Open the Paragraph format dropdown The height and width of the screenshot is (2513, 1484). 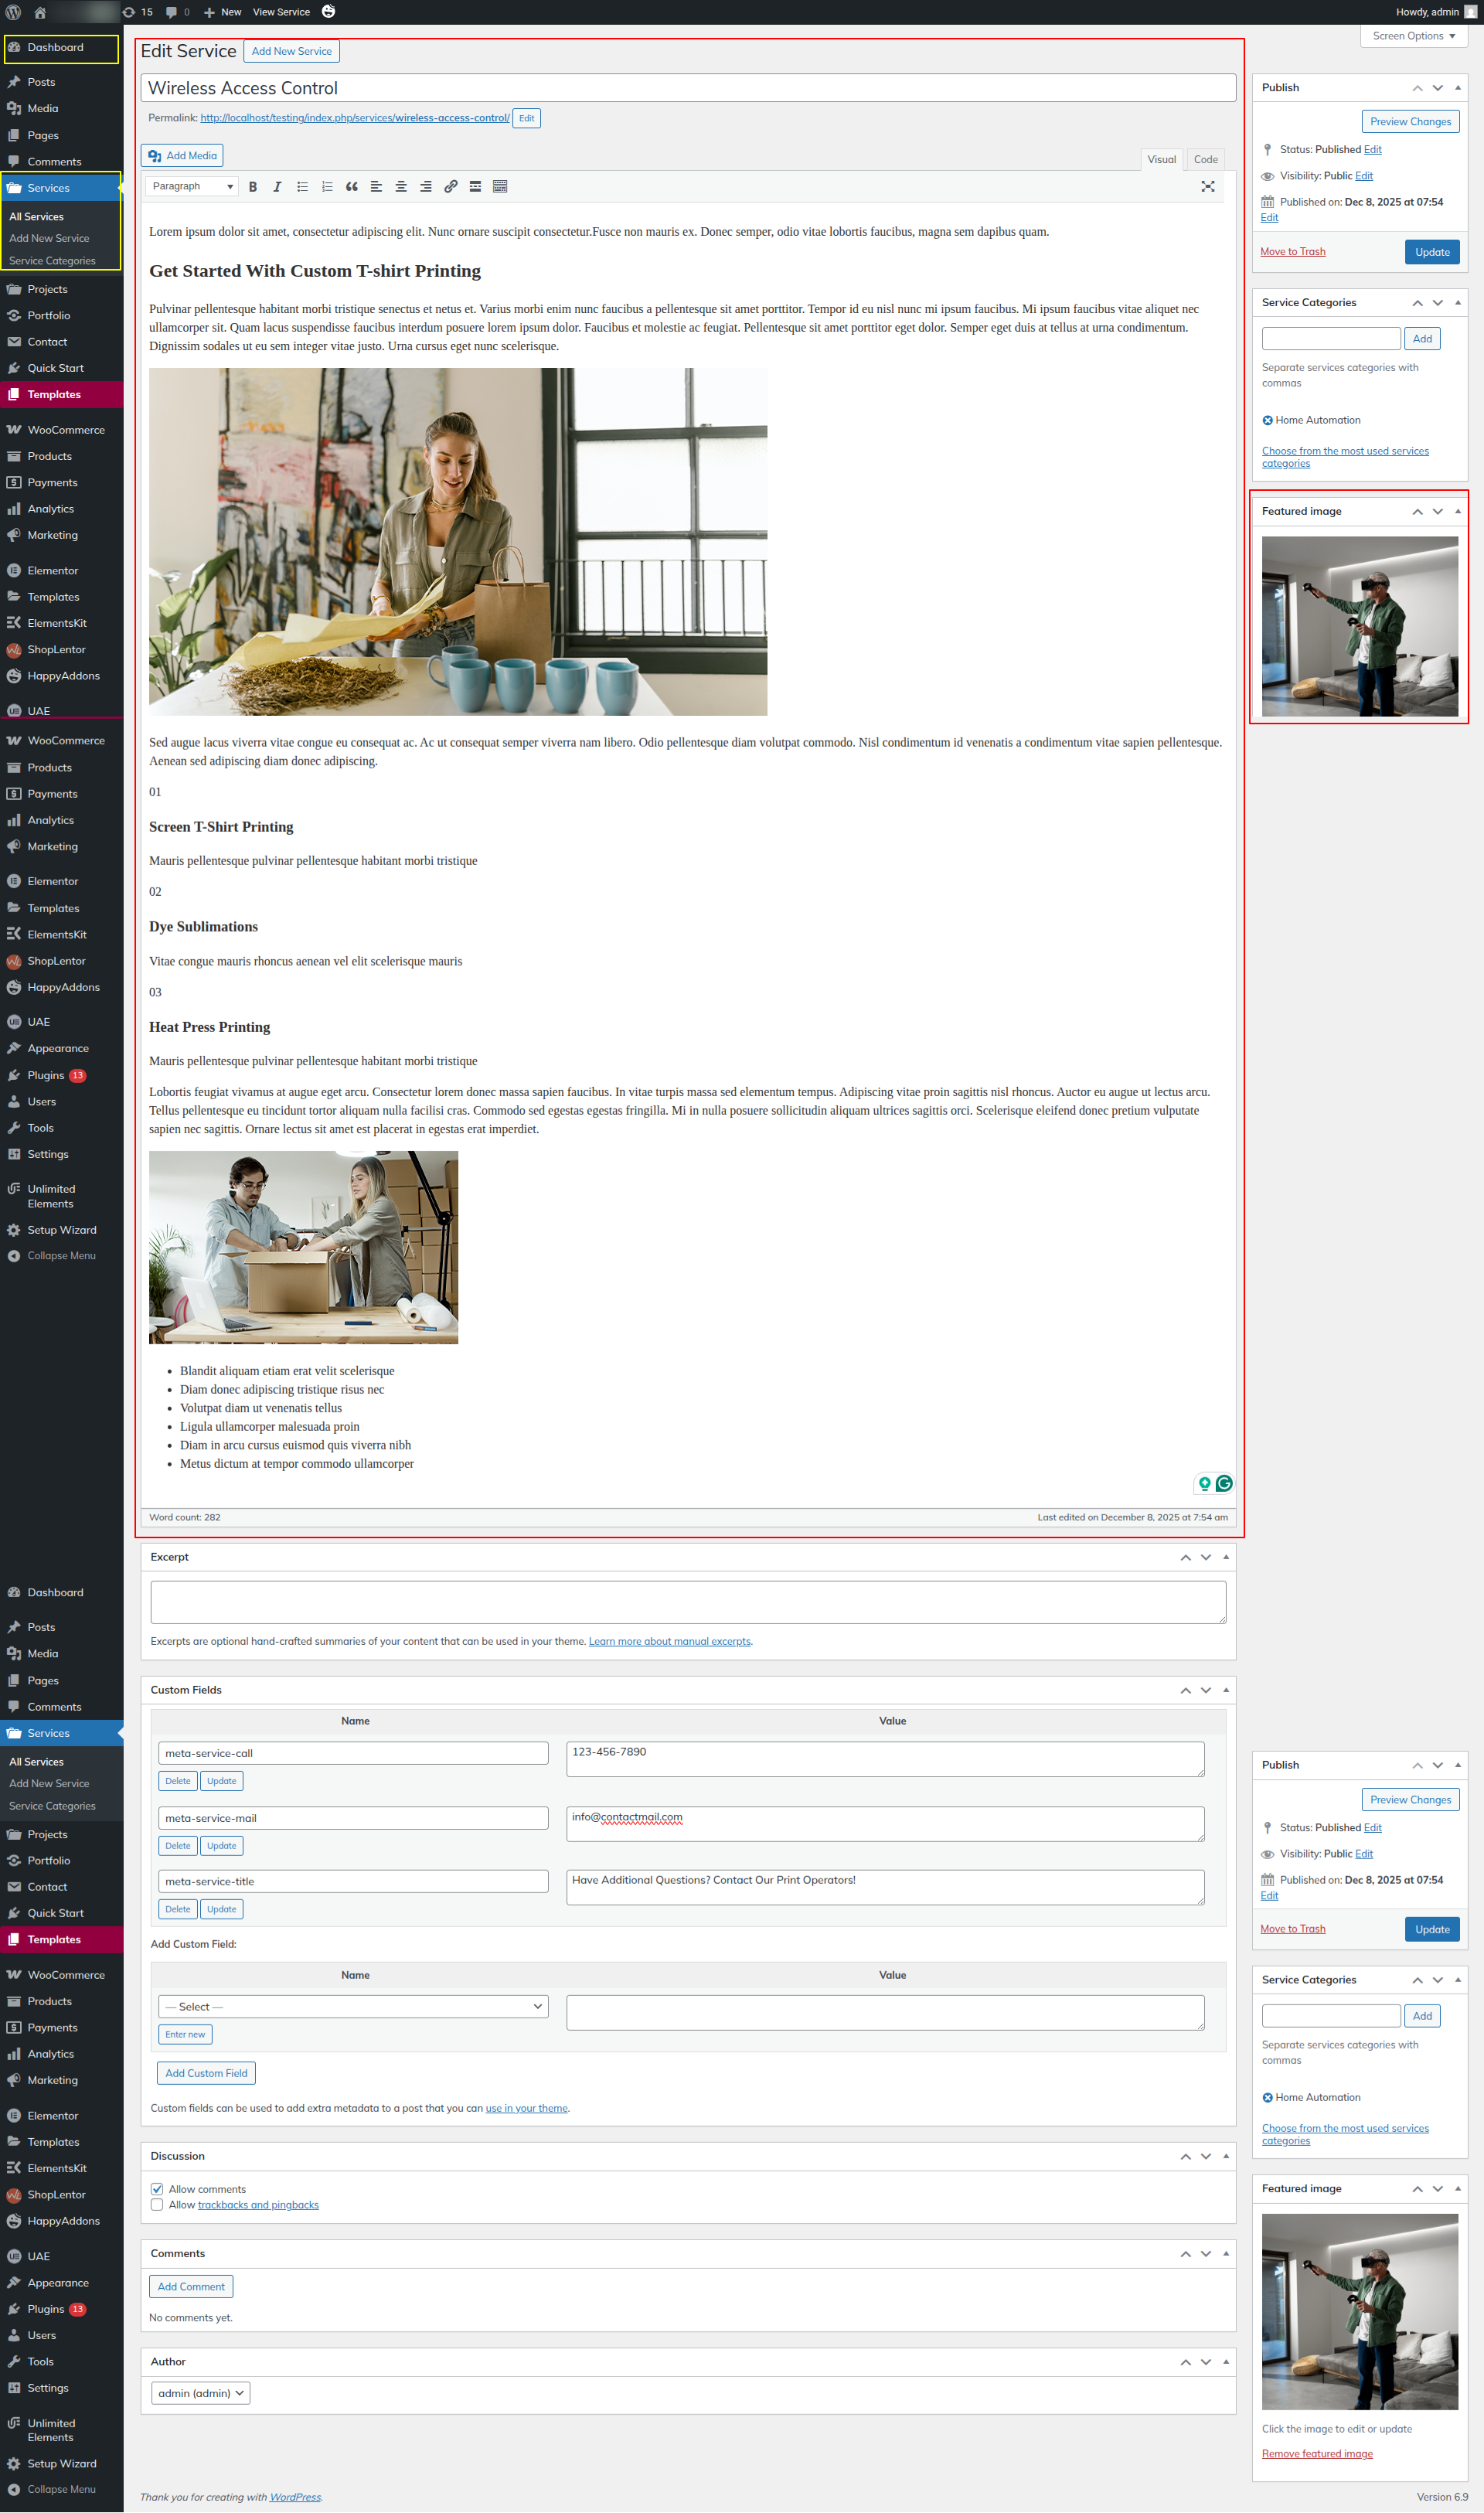[x=192, y=187]
